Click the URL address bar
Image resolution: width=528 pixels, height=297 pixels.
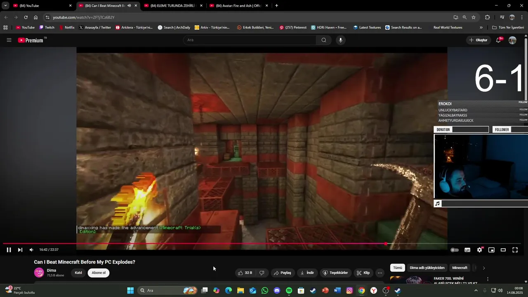247,17
